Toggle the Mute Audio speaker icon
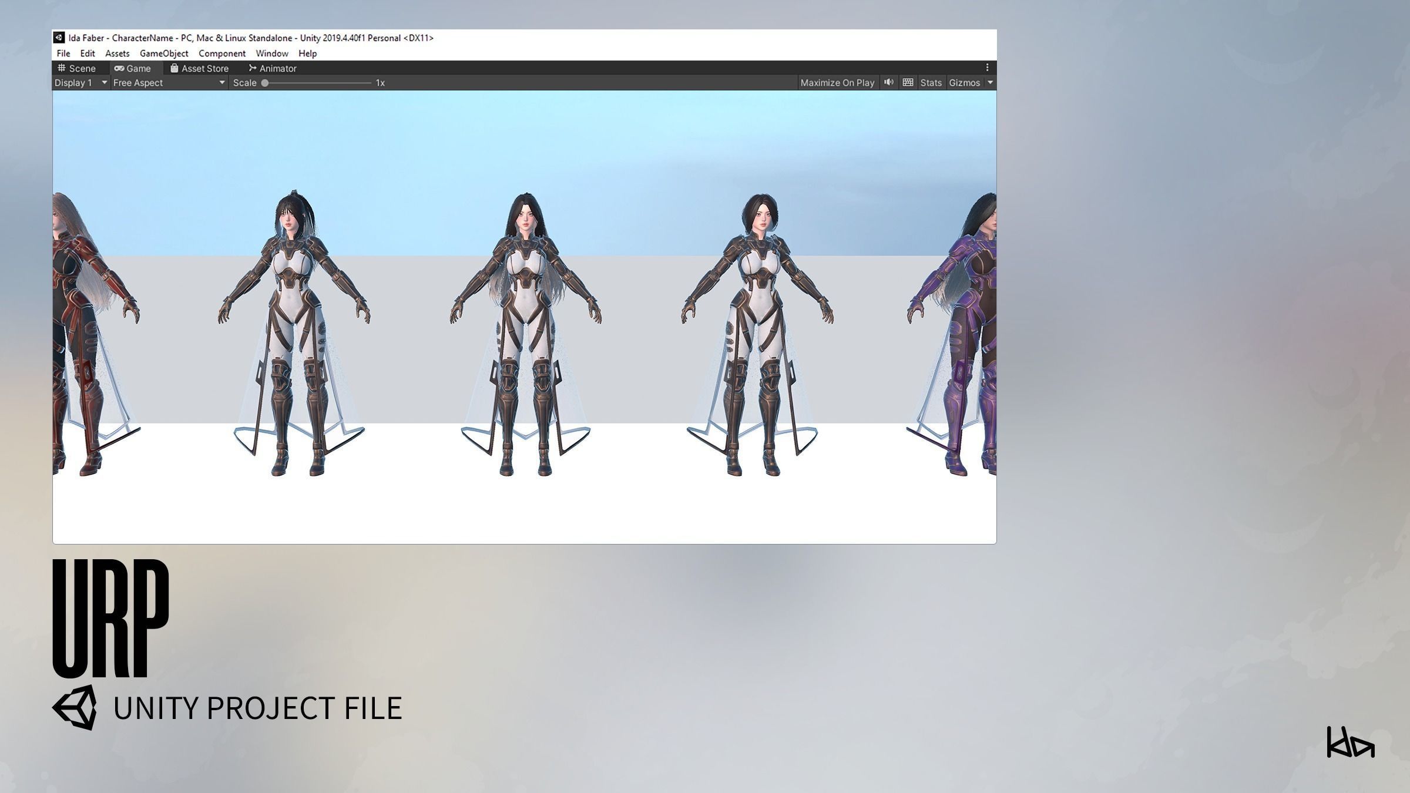 (x=889, y=82)
